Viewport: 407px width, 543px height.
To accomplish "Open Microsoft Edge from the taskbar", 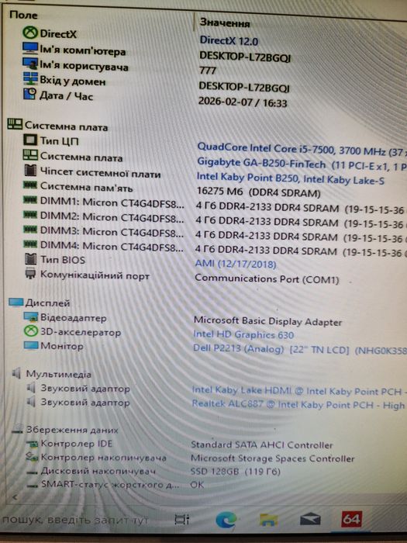I will 226,520.
